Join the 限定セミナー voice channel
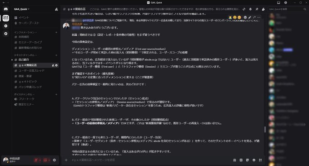 click(36, 104)
